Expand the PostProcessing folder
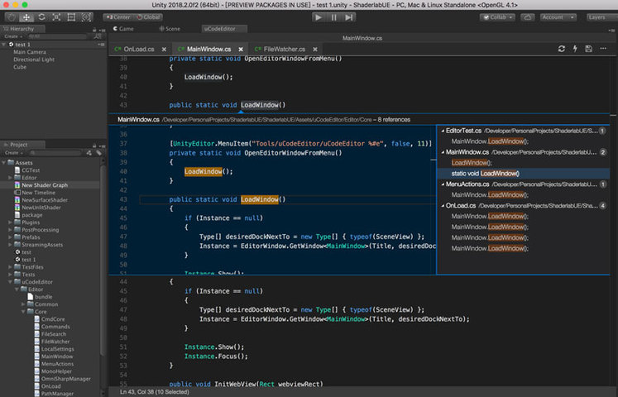The height and width of the screenshot is (397, 618). tap(10, 230)
